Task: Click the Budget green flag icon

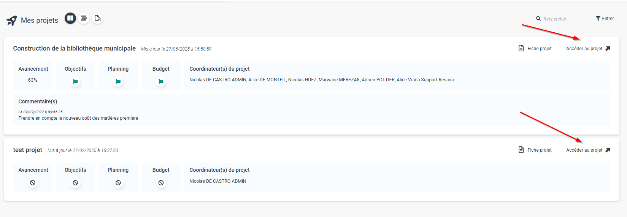Action: tap(161, 81)
